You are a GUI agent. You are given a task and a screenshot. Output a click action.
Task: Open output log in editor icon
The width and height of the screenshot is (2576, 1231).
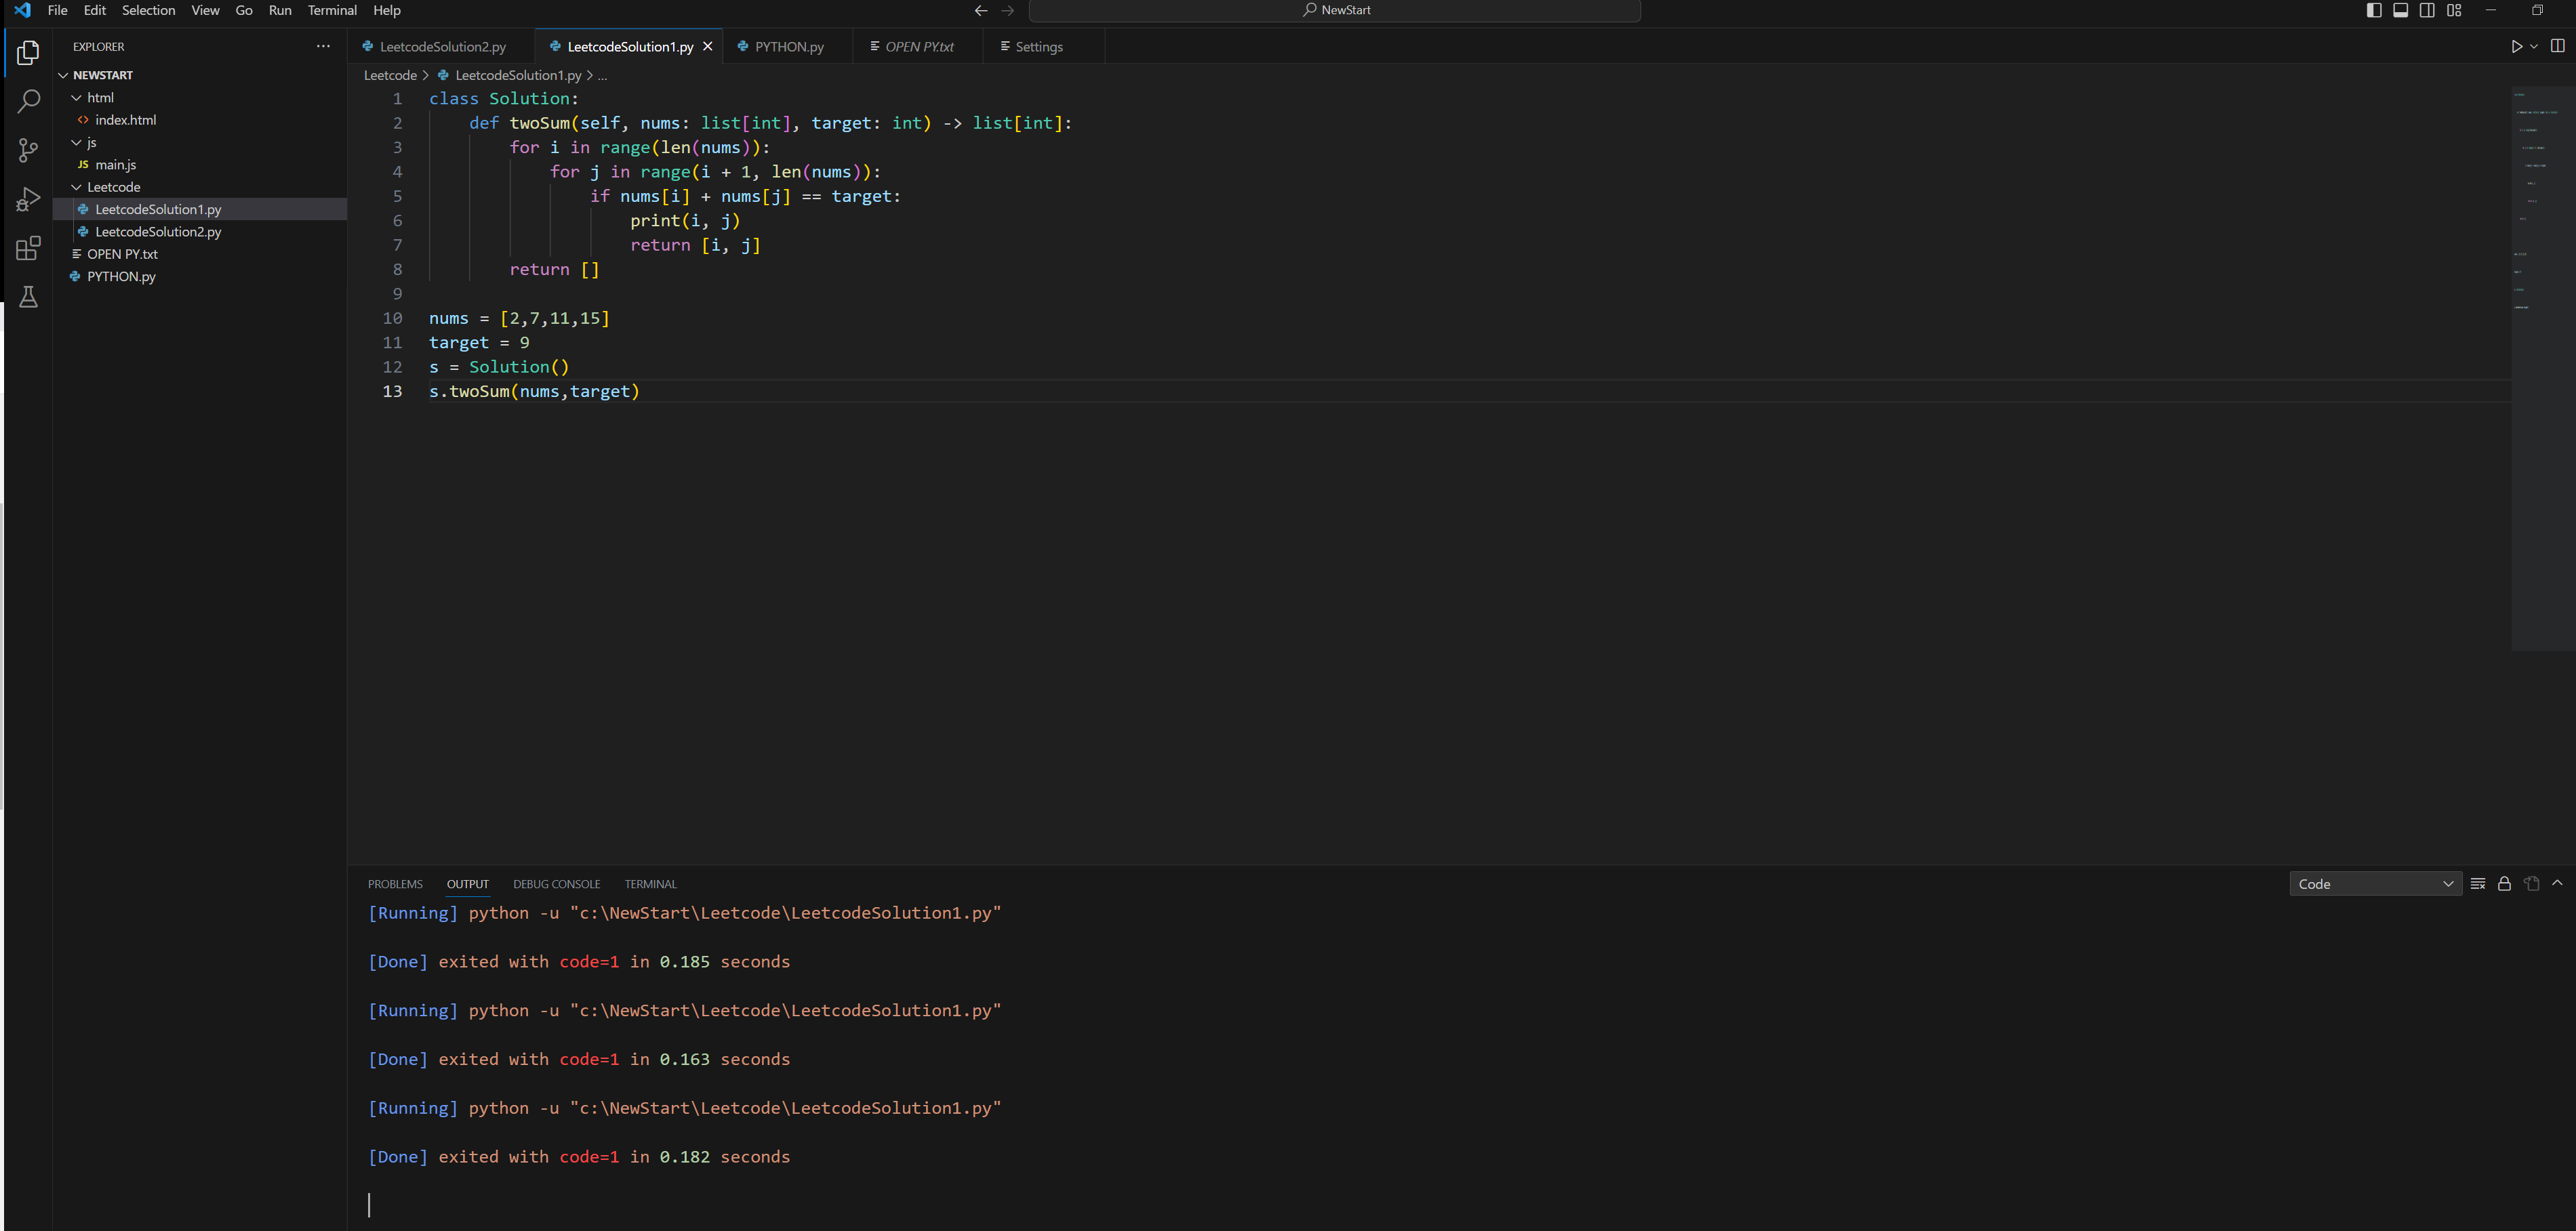pos(2531,883)
